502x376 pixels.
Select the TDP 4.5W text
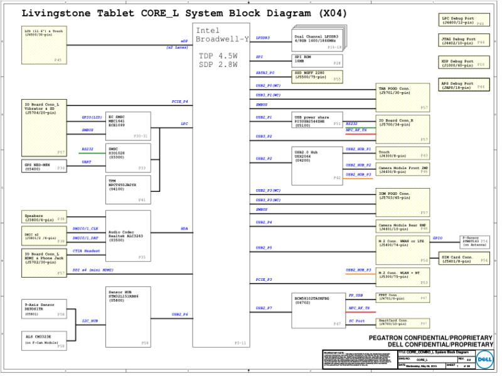pyautogui.click(x=218, y=56)
